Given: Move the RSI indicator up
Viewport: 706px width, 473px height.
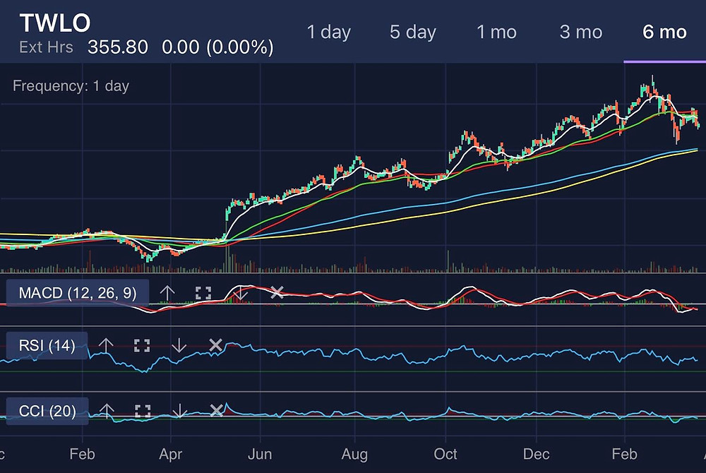Looking at the screenshot, I should pos(106,345).
